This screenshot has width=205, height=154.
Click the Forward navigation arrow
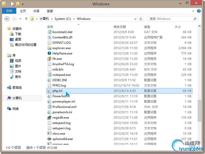tap(14, 19)
